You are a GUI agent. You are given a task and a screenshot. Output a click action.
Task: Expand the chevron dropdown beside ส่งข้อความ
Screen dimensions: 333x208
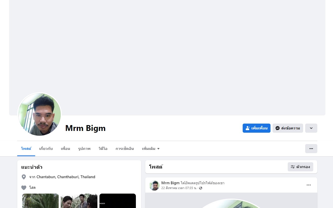coord(311,128)
